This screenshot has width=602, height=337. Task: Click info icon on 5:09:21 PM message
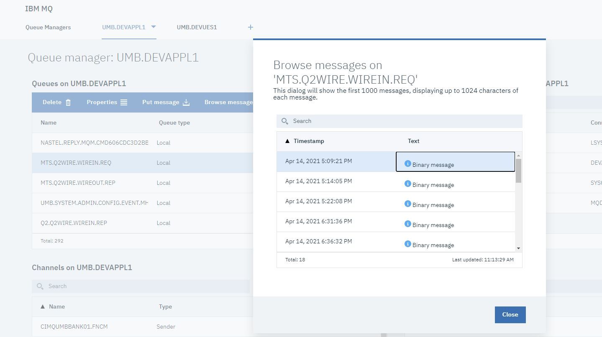click(x=407, y=164)
